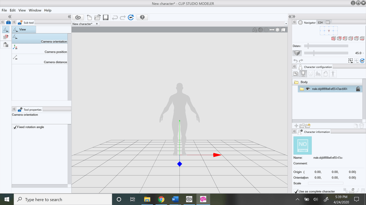Open the Navigator panel menu
366x205 pixels.
tap(295, 22)
